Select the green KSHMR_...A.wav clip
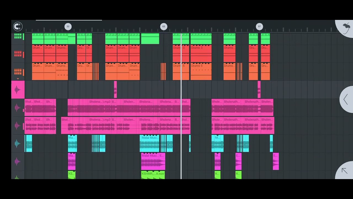 click(x=153, y=175)
